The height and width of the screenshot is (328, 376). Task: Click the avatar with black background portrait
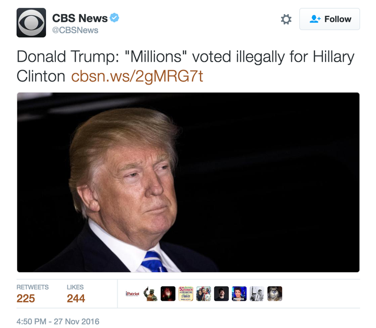tap(221, 294)
